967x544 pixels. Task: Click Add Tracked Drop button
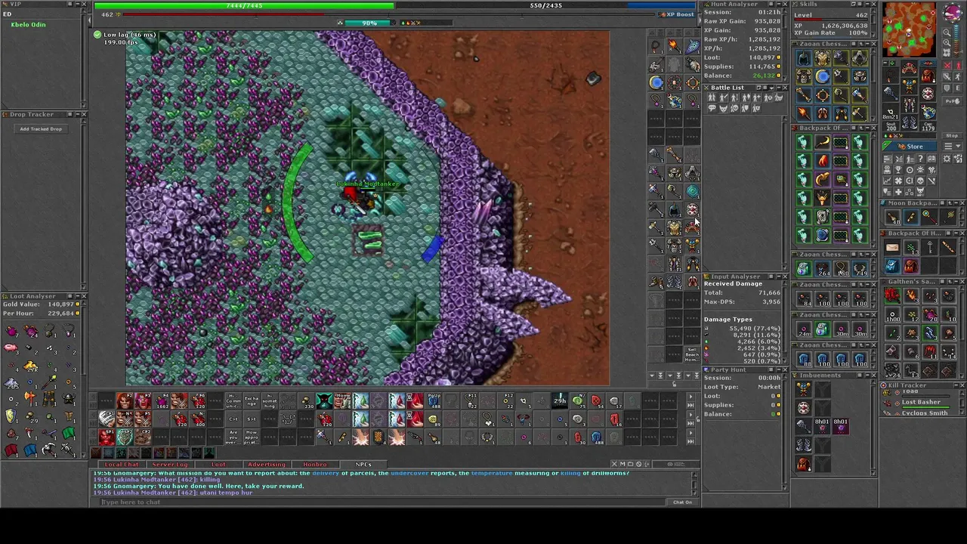point(41,129)
